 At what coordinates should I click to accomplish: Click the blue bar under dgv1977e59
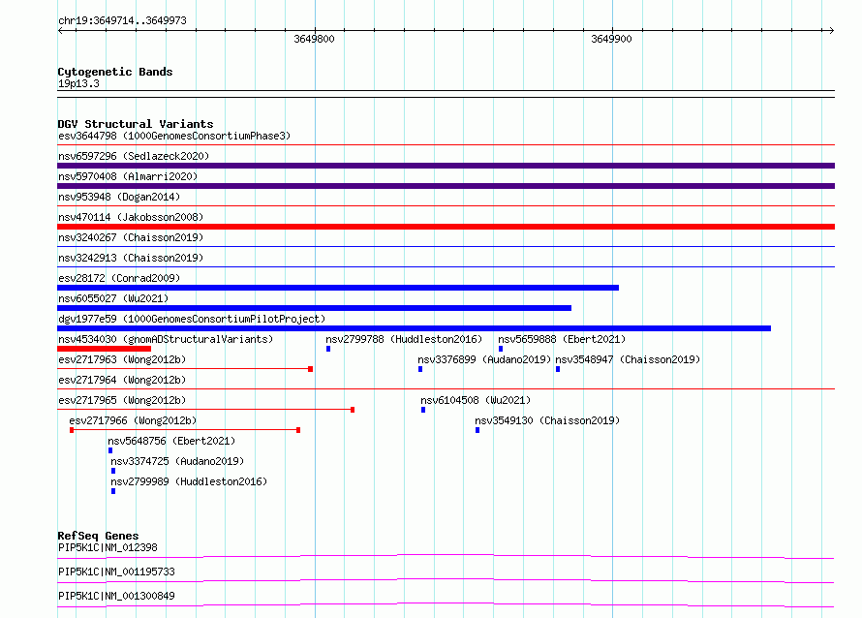coord(414,328)
